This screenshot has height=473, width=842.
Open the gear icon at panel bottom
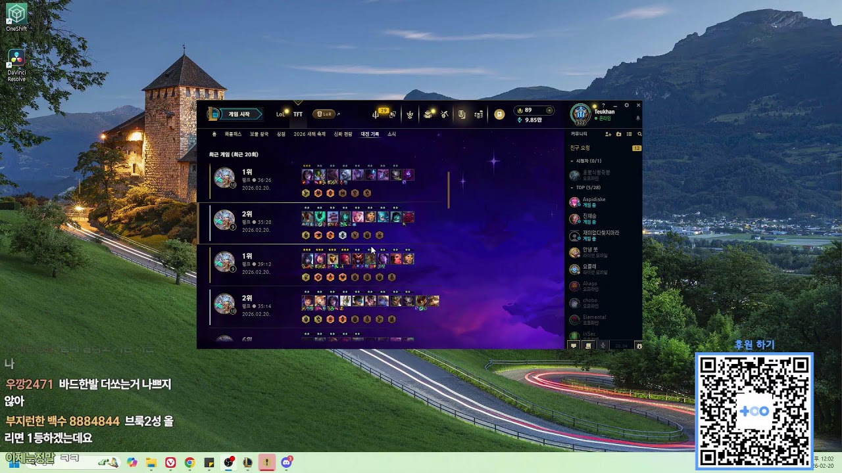point(639,346)
